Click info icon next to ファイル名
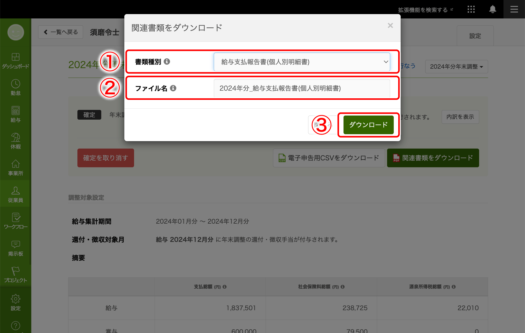The image size is (525, 333). click(x=173, y=88)
